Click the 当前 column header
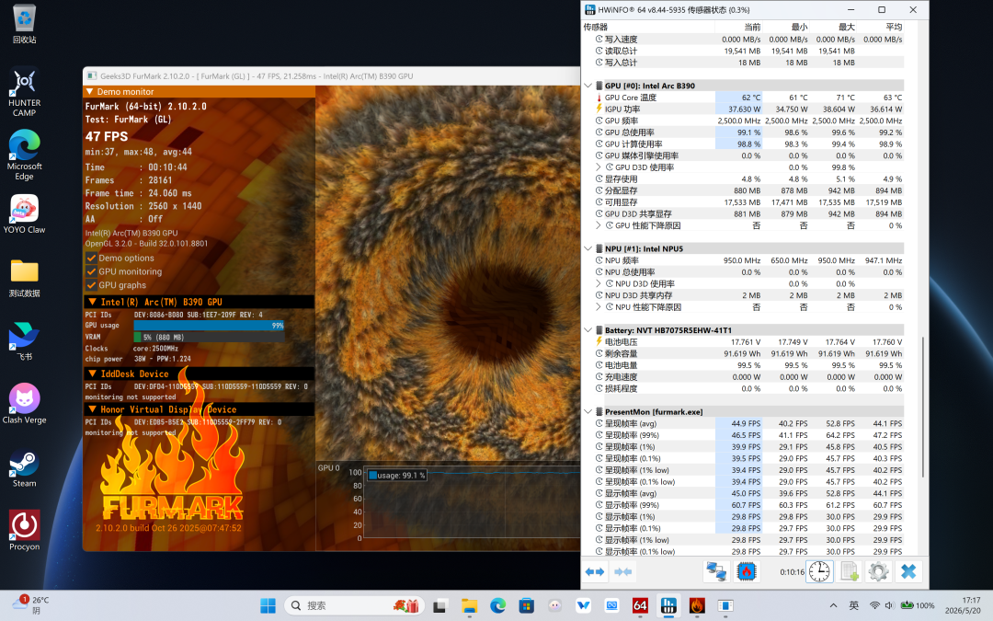Screen dimensions: 993x621 pyautogui.click(x=738, y=27)
